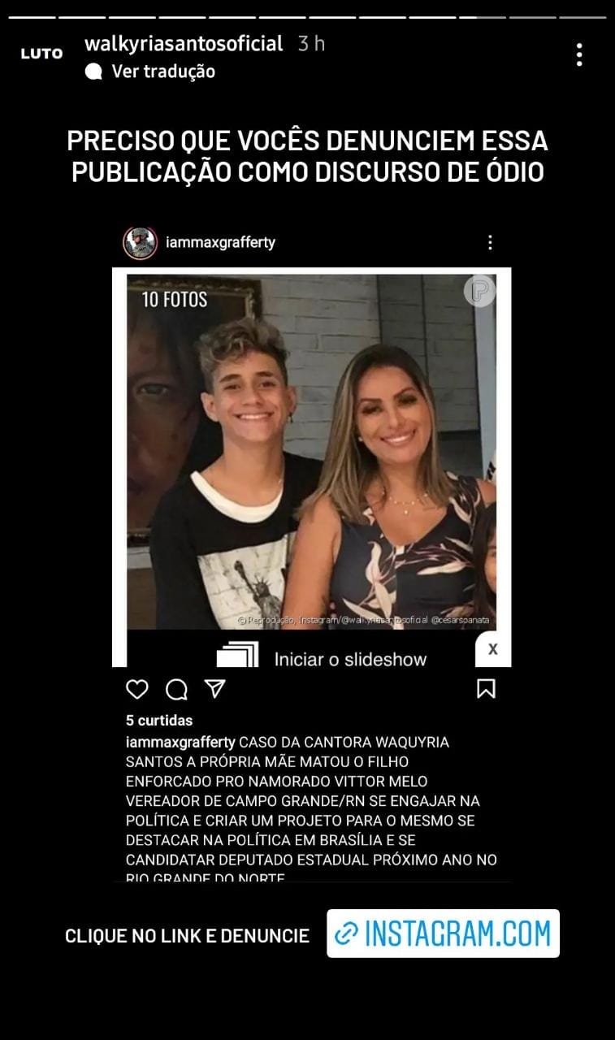Viewport: 615px width, 1040px height.
Task: Click the stacked slides slideshow icon
Action: pos(237,655)
